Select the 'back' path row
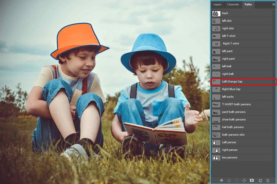Viewport: 277px width, 184px height. click(x=242, y=13)
